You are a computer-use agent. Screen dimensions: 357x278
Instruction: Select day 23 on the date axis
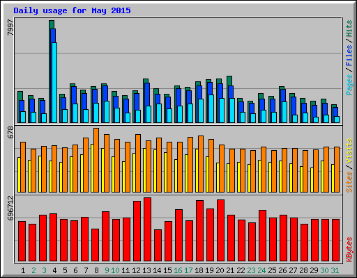[251, 270]
